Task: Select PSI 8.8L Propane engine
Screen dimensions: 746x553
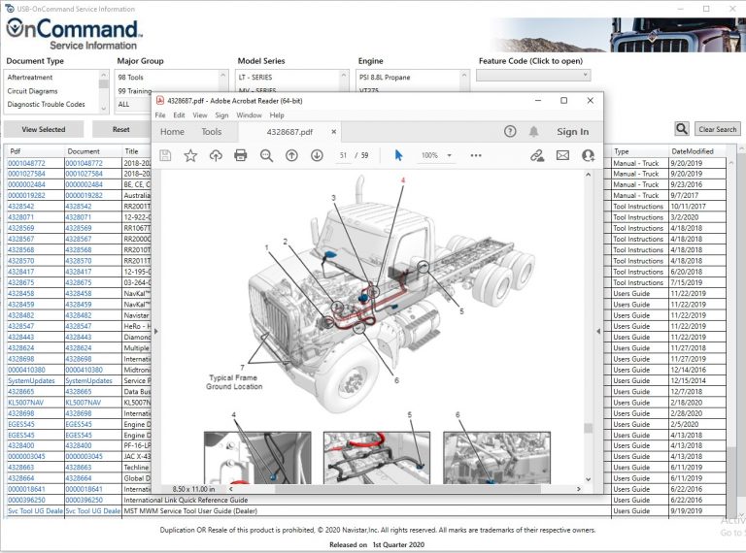Action: (385, 77)
